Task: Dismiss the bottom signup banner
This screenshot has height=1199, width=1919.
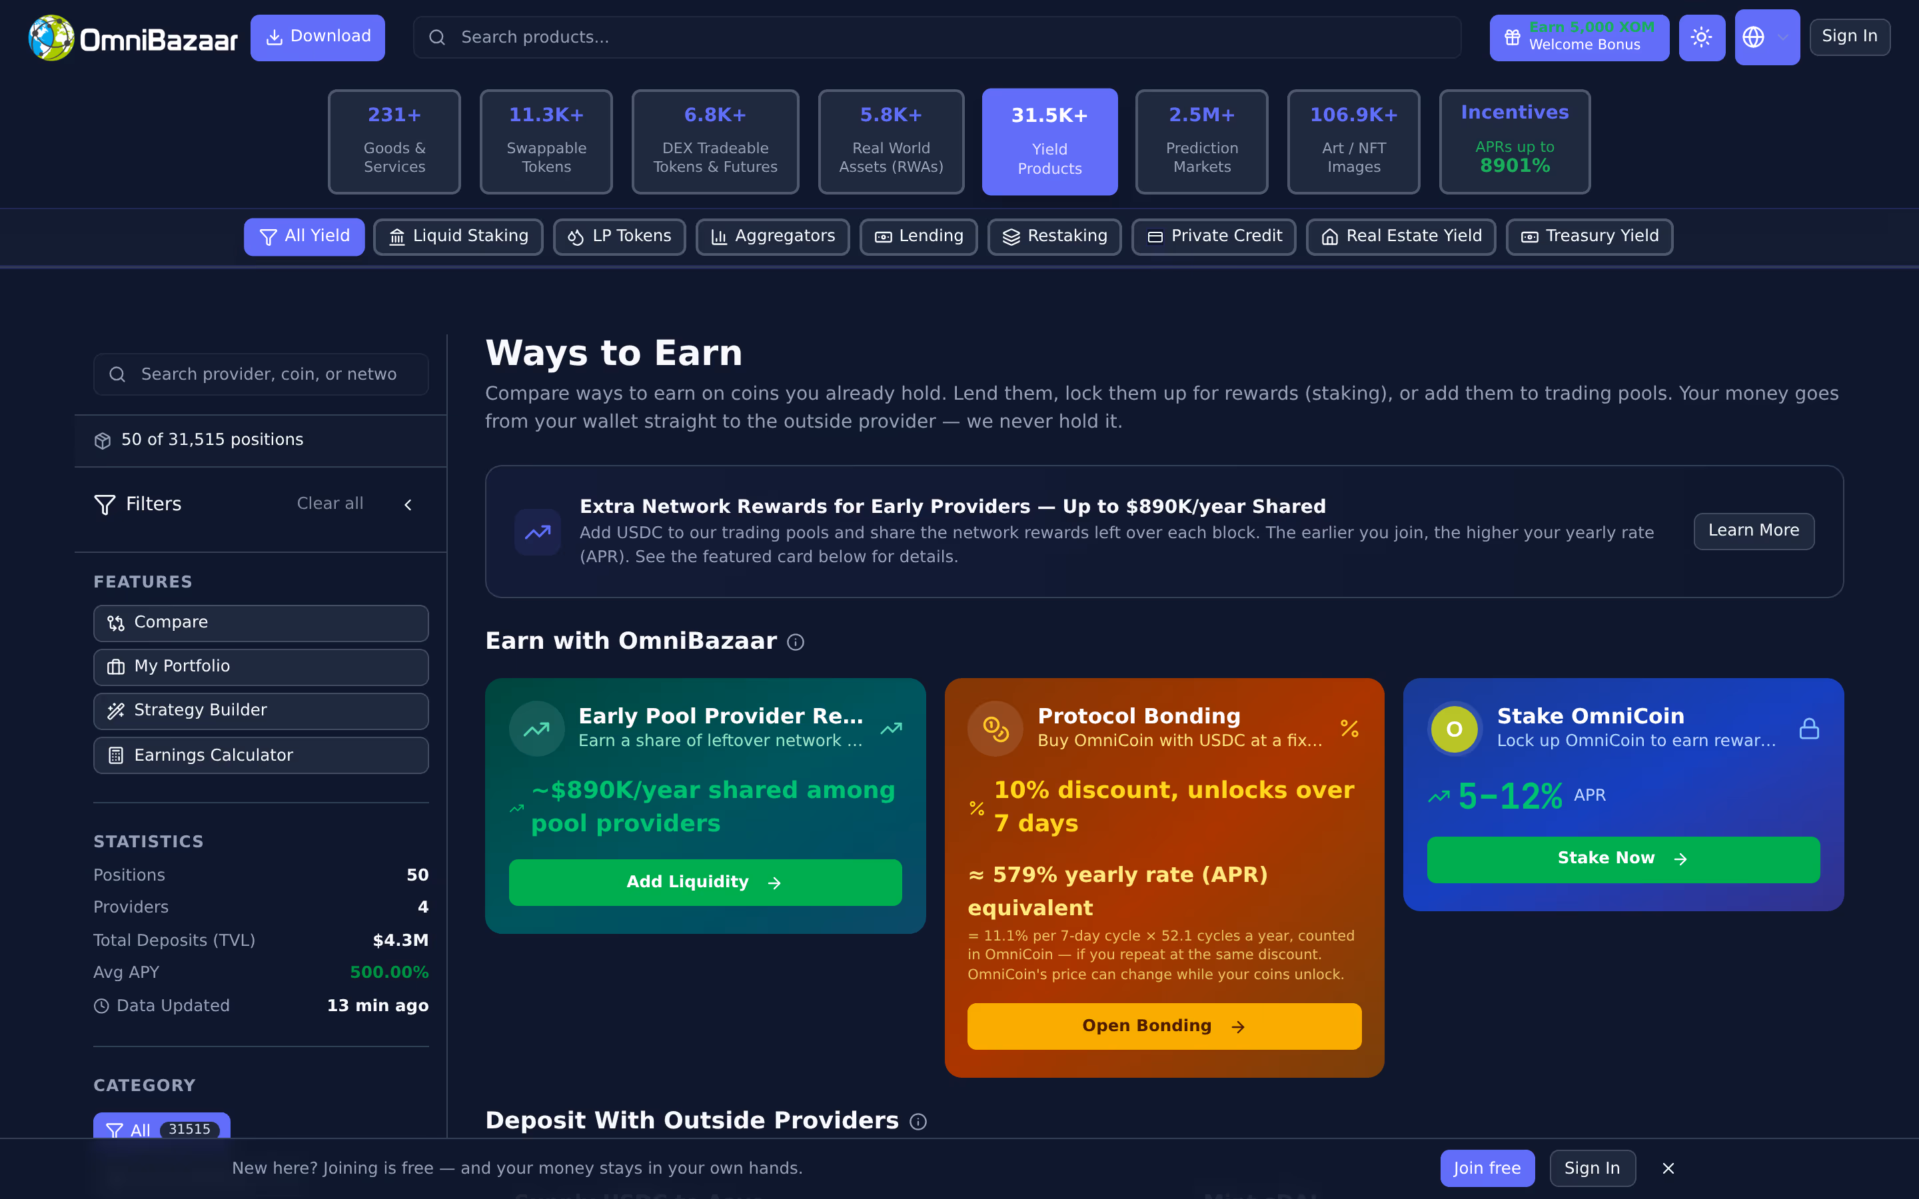Action: (x=1668, y=1169)
